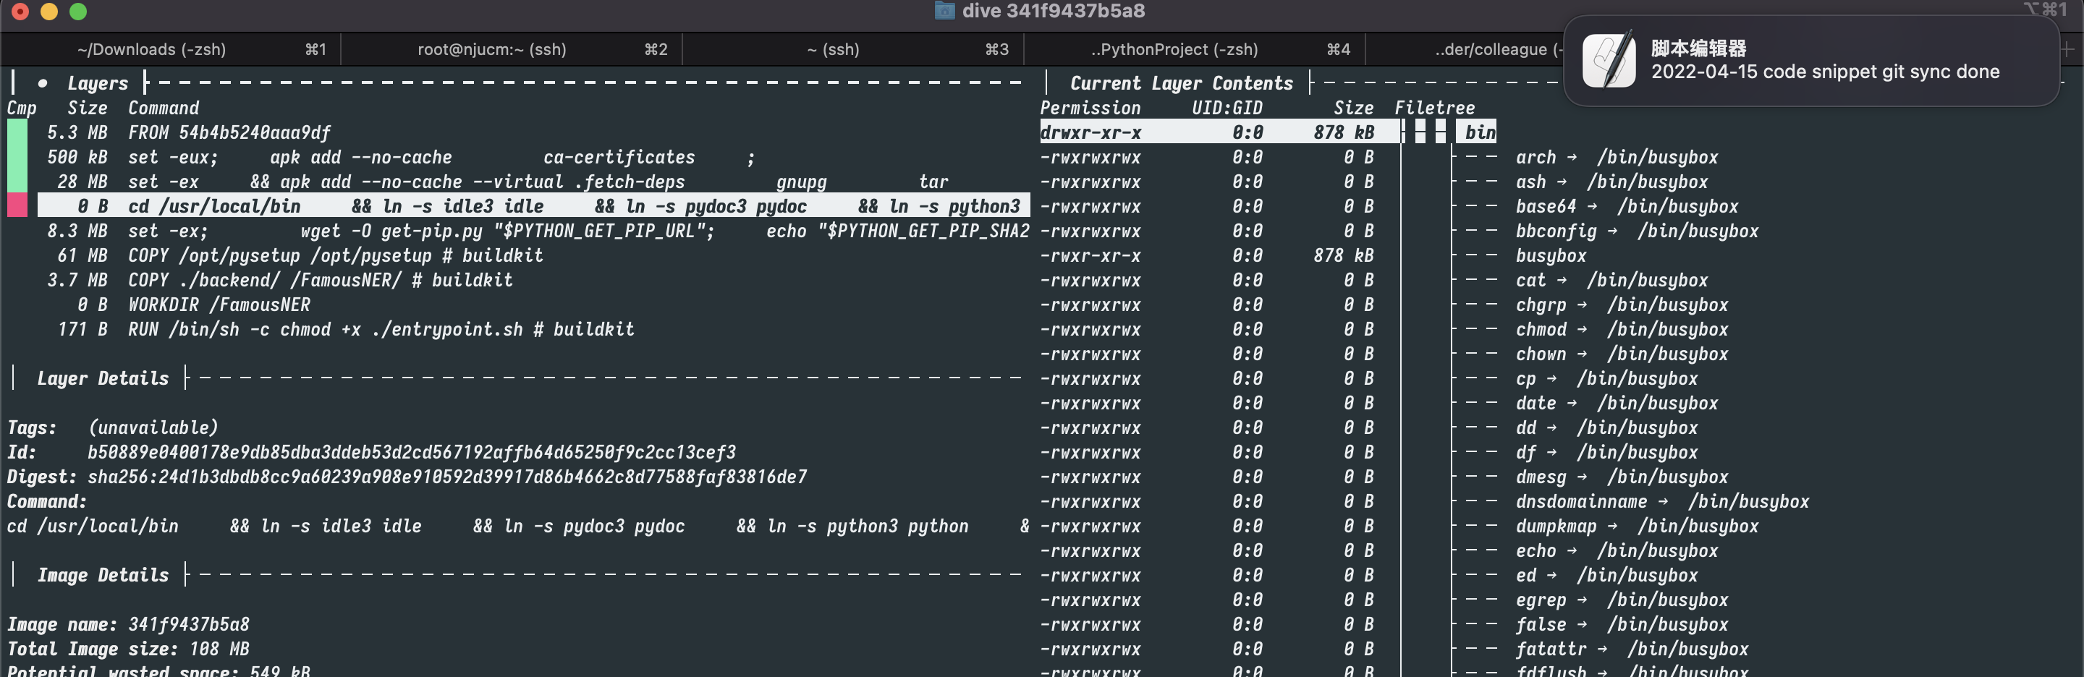Viewport: 2084px width, 677px height.
Task: Click the green zoom window button
Action: coord(77,12)
